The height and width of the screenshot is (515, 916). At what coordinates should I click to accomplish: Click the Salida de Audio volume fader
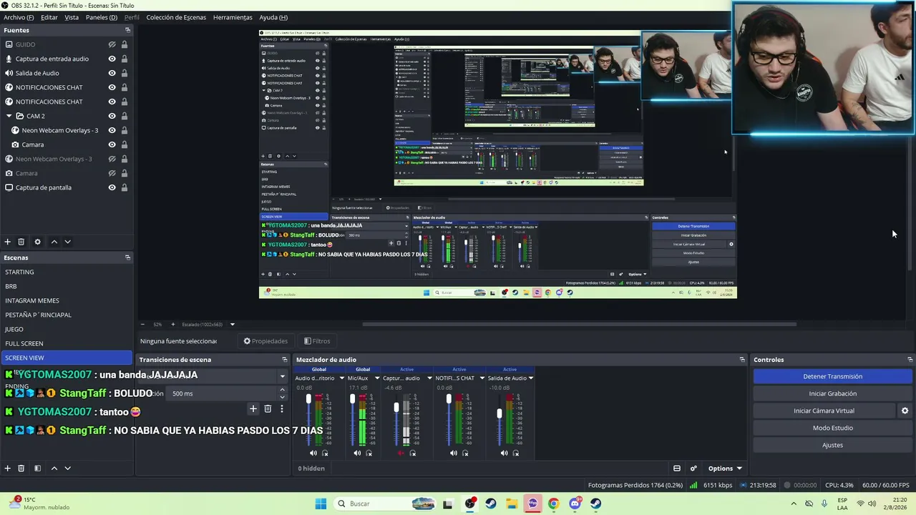tap(500, 413)
